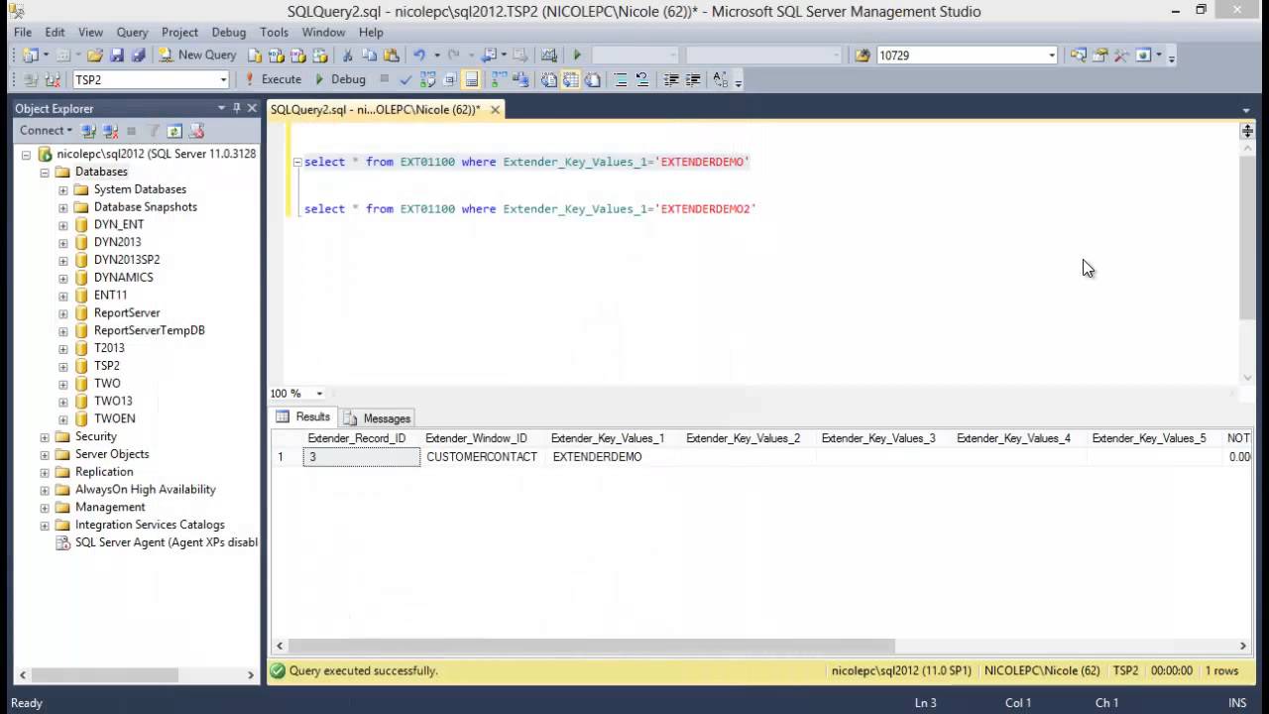The height and width of the screenshot is (714, 1269).
Task: Open the Query menu
Action: point(132,32)
